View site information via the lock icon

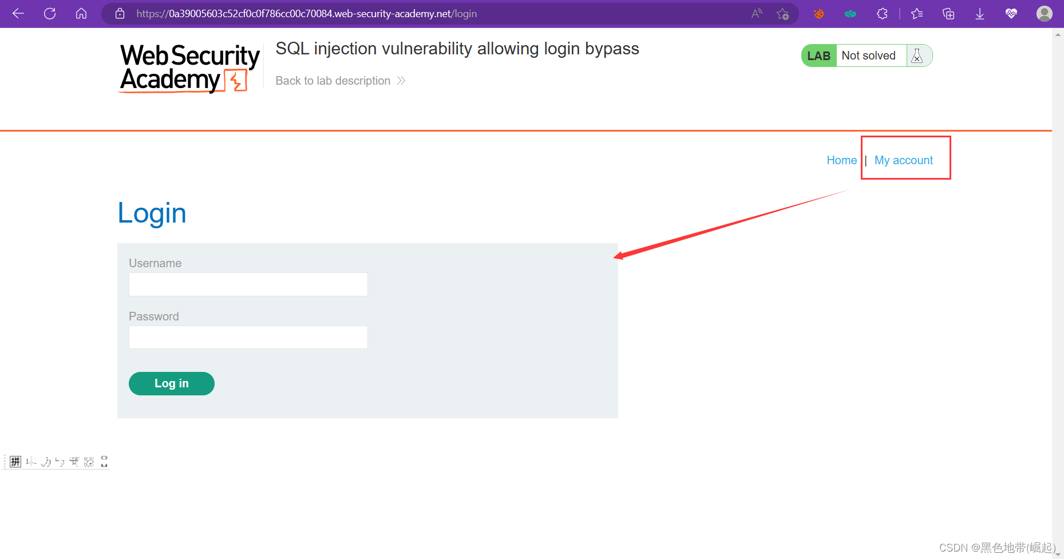(120, 14)
